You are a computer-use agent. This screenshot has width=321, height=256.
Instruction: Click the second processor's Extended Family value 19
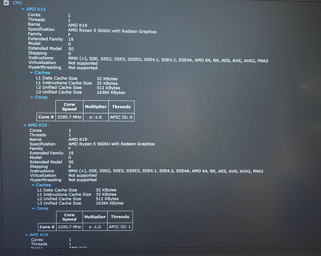point(71,153)
